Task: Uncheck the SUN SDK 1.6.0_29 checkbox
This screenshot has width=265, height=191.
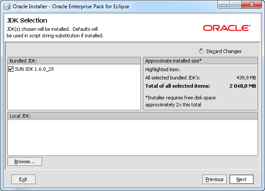Action: click(x=11, y=69)
